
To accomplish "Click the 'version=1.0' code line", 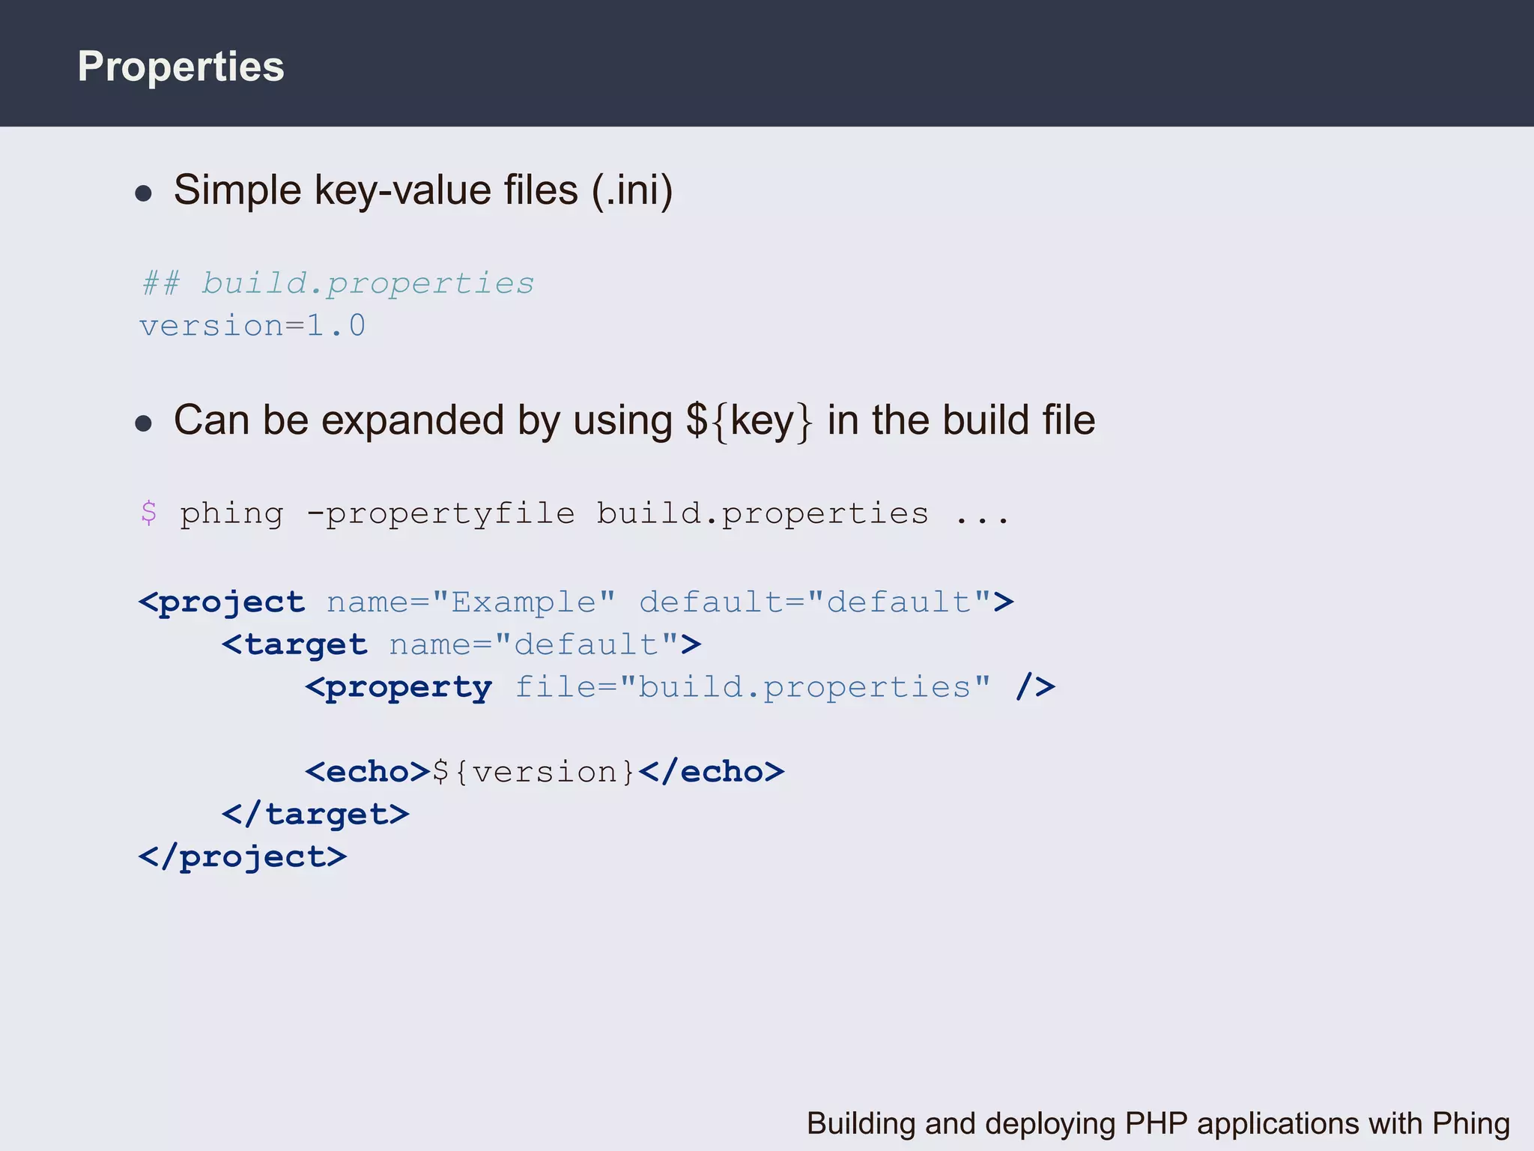I will pos(252,326).
